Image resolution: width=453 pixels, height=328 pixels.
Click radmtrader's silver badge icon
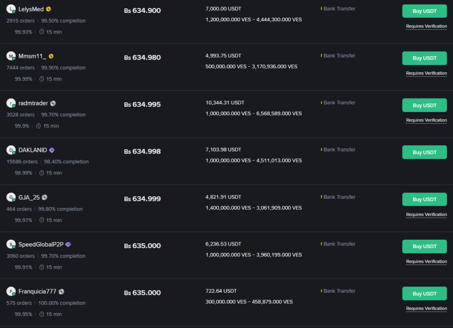coord(53,103)
